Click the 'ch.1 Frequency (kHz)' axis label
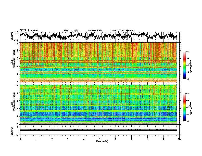The width and height of the screenshot is (202, 156). [13, 59]
